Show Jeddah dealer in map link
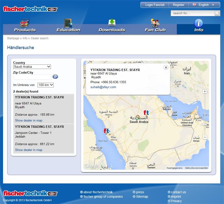Screen dimensions: 224x204 (x=29, y=150)
